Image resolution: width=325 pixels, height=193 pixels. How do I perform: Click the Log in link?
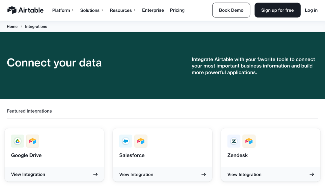coord(311,10)
